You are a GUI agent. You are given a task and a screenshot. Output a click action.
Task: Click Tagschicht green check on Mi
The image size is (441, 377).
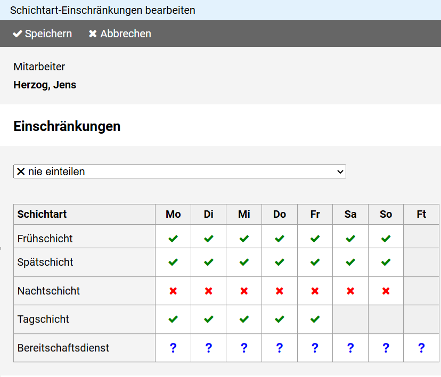[244, 319]
